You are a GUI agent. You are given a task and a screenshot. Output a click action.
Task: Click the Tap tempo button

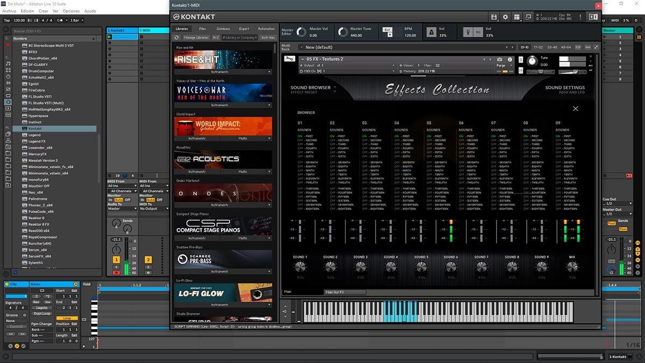point(7,20)
